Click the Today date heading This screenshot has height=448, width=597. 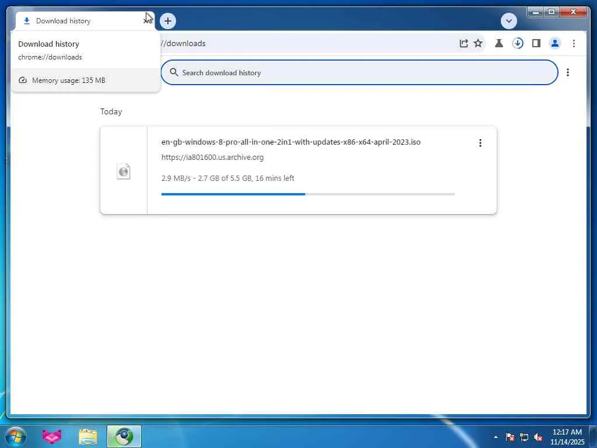[x=111, y=111]
